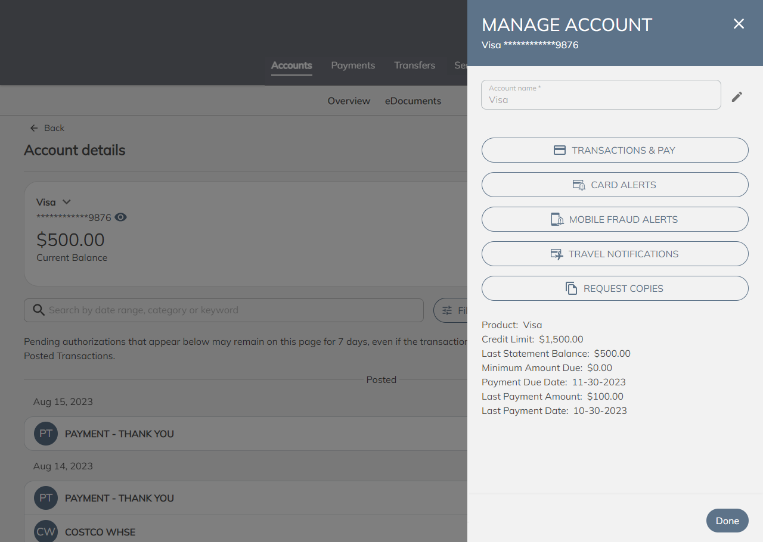Click the credit card icon in Transactions & Pay

tap(559, 150)
